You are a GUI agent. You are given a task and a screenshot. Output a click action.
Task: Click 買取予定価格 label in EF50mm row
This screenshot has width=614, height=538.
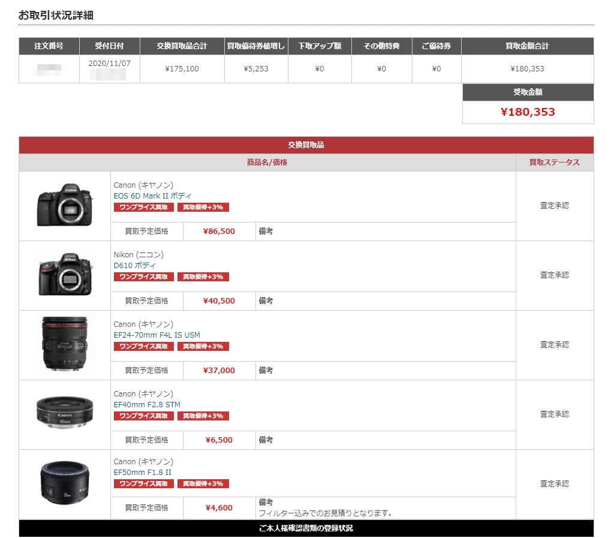click(x=146, y=508)
